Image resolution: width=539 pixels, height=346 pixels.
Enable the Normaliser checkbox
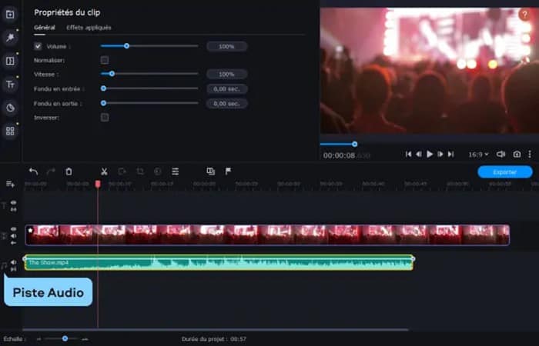pyautogui.click(x=105, y=60)
